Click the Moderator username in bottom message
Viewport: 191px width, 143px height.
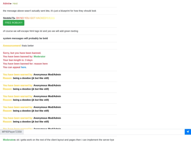8,140
